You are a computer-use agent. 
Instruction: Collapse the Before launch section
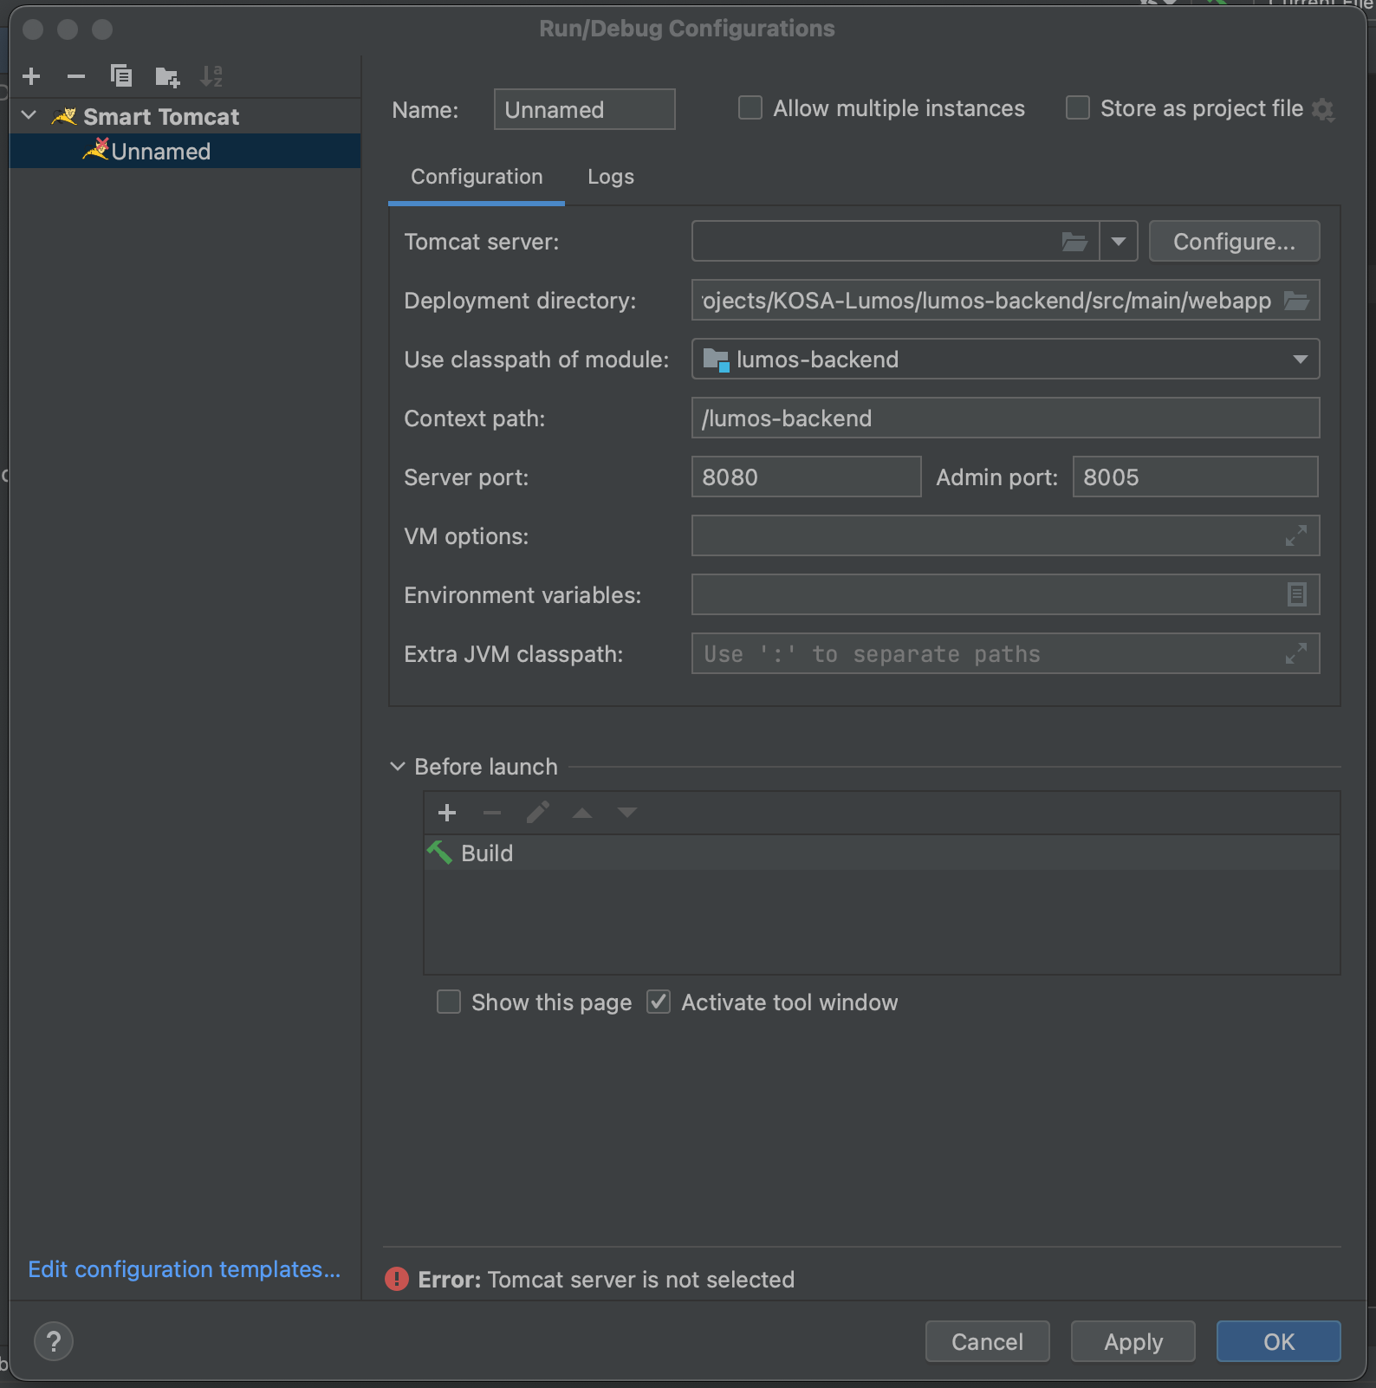(398, 767)
